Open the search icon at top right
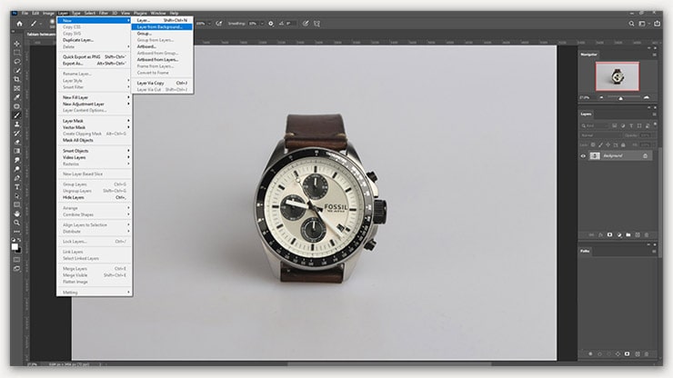673x378 pixels. pyautogui.click(x=631, y=24)
